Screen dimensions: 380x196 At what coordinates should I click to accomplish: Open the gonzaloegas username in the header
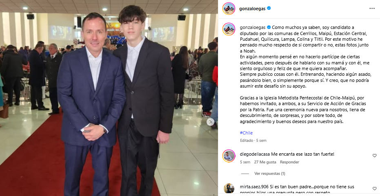[252, 9]
